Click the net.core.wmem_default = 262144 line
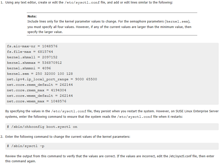Image resolution: width=220 pixels, height=165 pixels. 40,96
